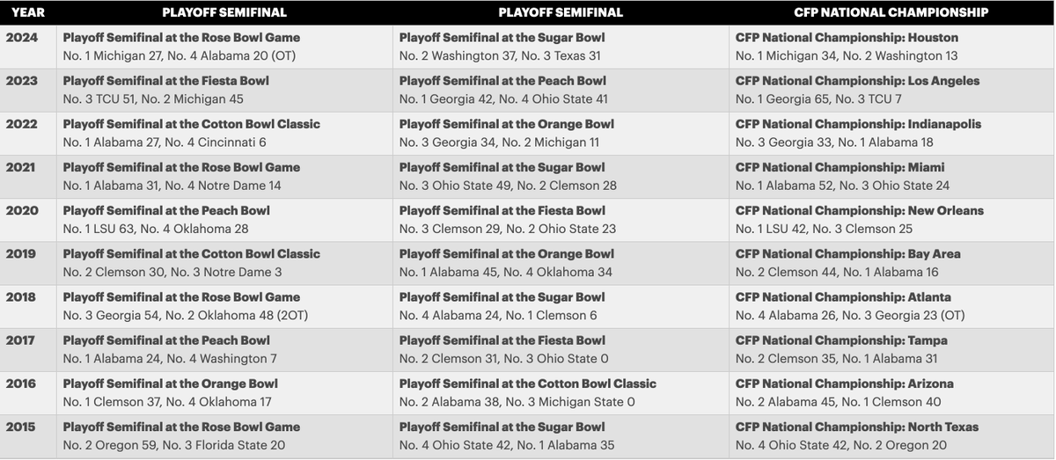Open CFP National Championship: Tampa
Viewport: 1056px width, 460px height.
pos(841,340)
